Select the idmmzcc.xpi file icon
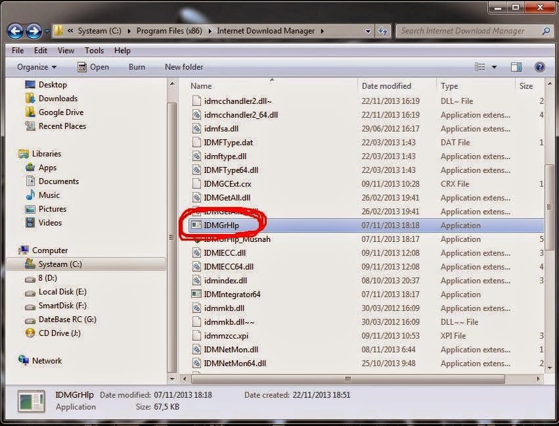Viewport: 559px width, 426px height. pyautogui.click(x=196, y=336)
